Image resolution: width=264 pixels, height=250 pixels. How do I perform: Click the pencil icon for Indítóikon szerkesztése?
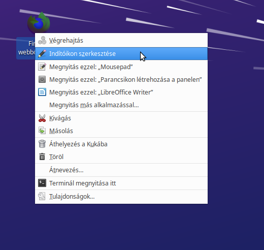coord(42,53)
